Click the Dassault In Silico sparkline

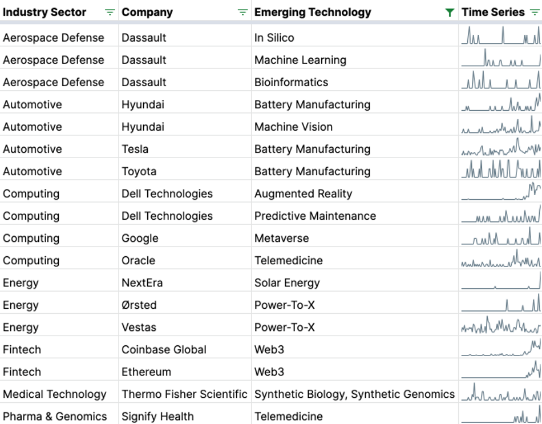pyautogui.click(x=501, y=35)
